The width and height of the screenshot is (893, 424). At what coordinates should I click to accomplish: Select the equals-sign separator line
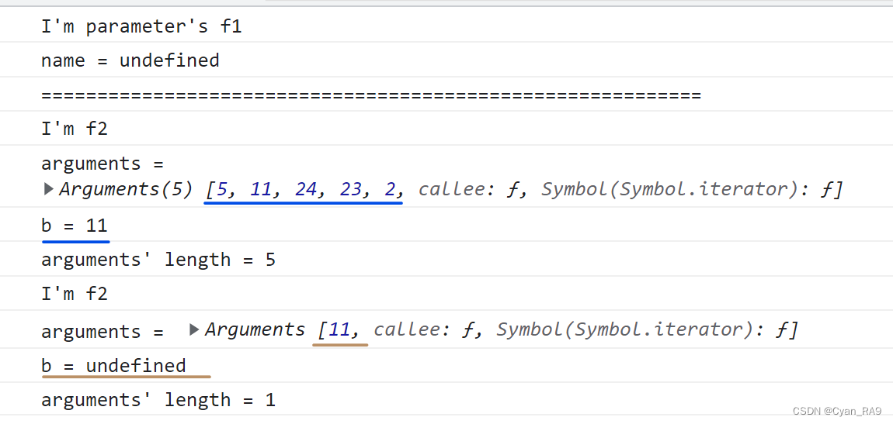pyautogui.click(x=371, y=95)
